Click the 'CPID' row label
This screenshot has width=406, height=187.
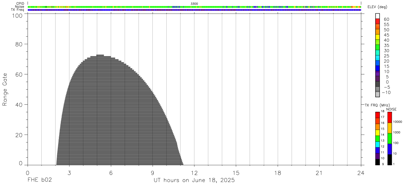pos(20,4)
